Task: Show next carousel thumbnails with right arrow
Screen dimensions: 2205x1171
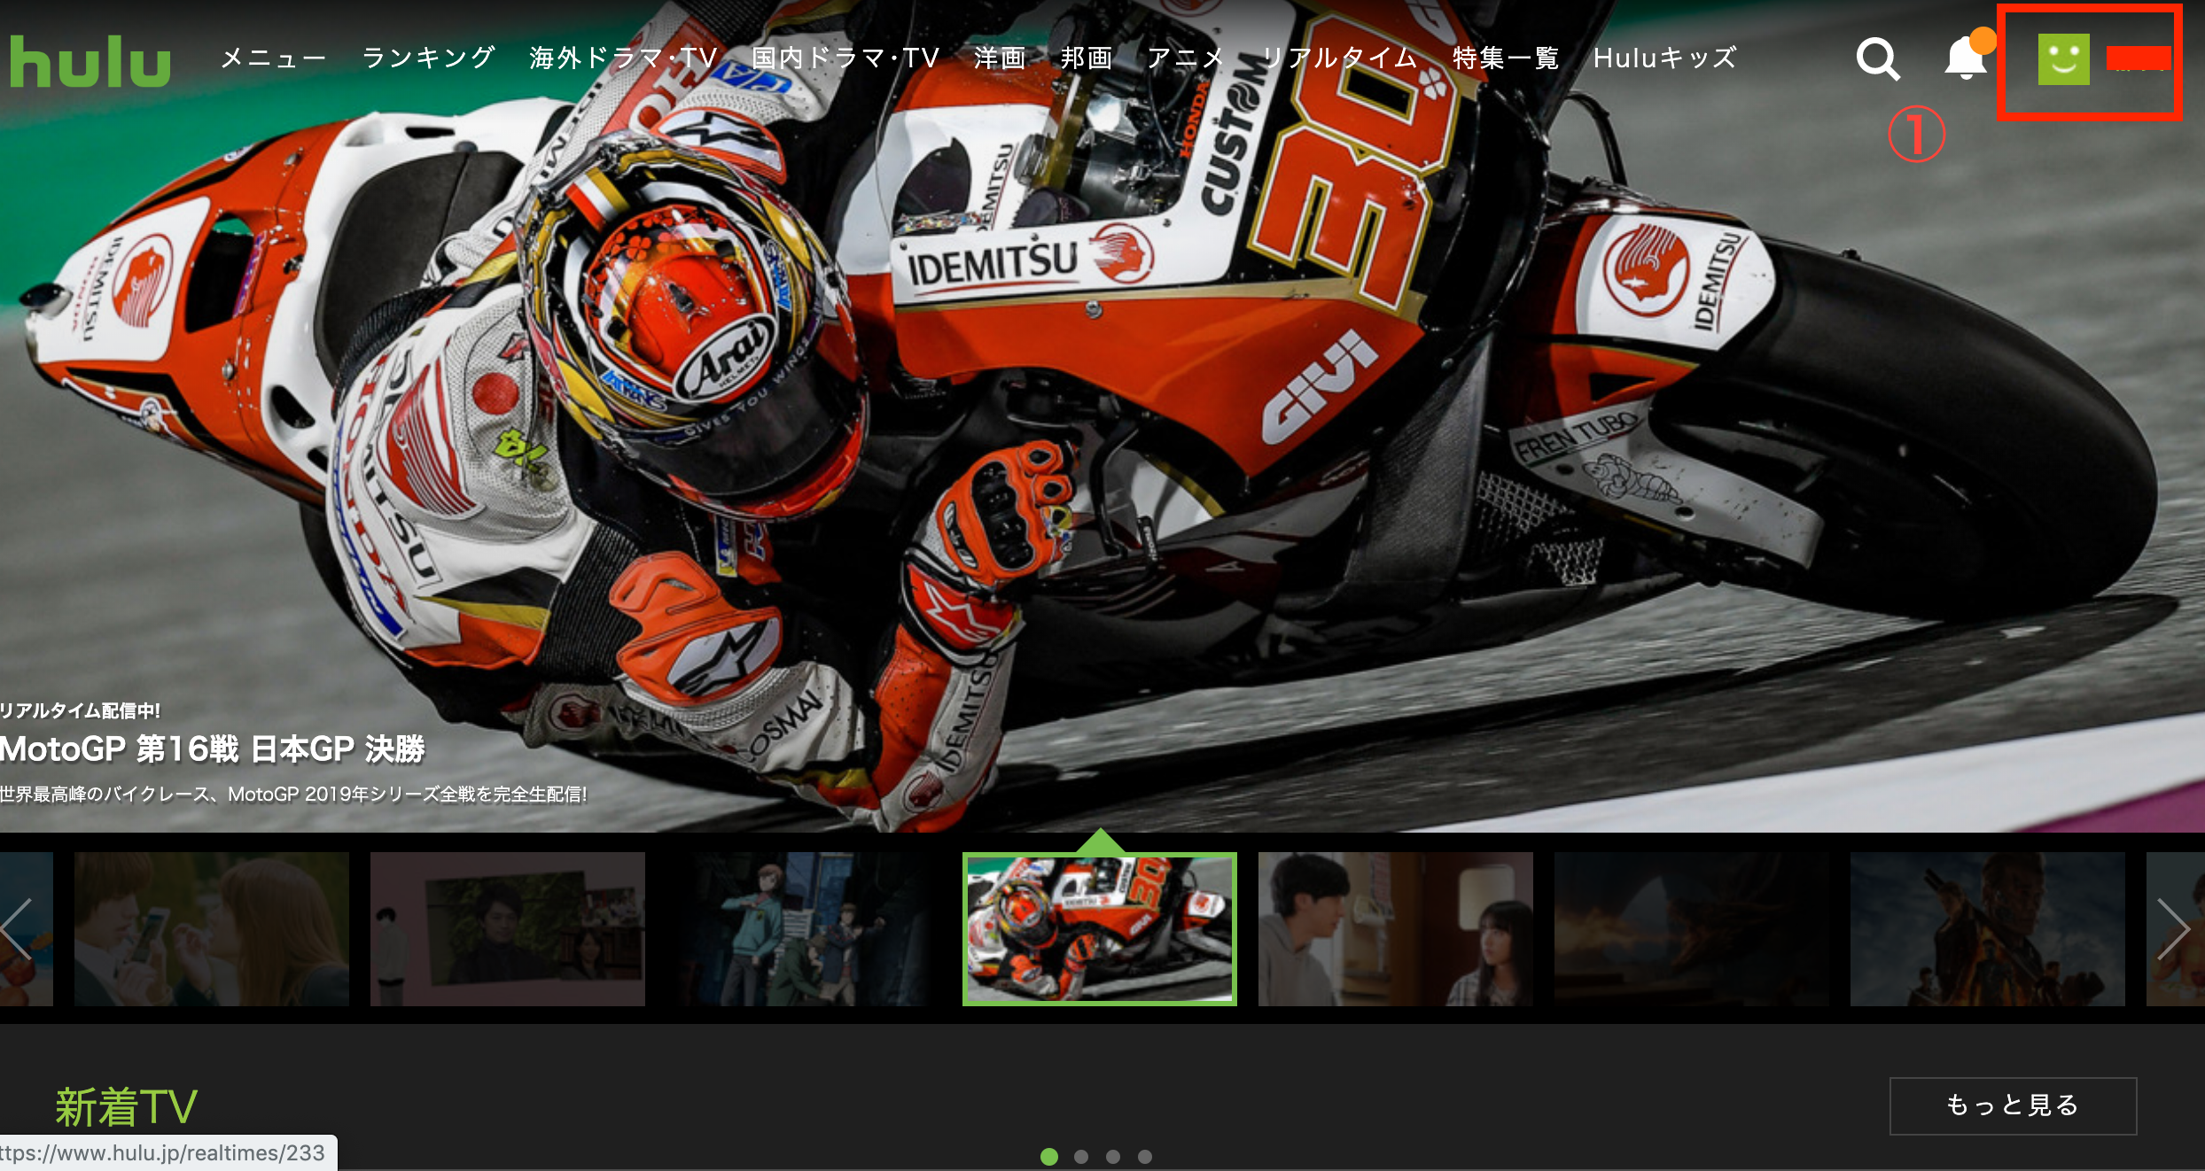Action: pos(2174,929)
